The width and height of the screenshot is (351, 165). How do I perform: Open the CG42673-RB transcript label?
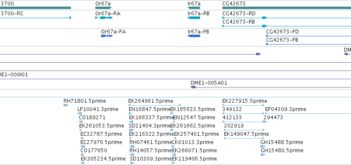coord(239,22)
